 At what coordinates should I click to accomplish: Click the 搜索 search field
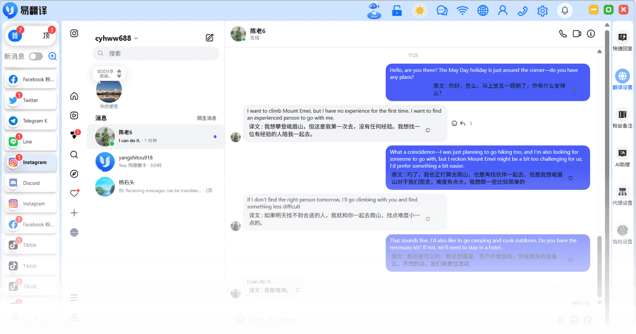(156, 53)
